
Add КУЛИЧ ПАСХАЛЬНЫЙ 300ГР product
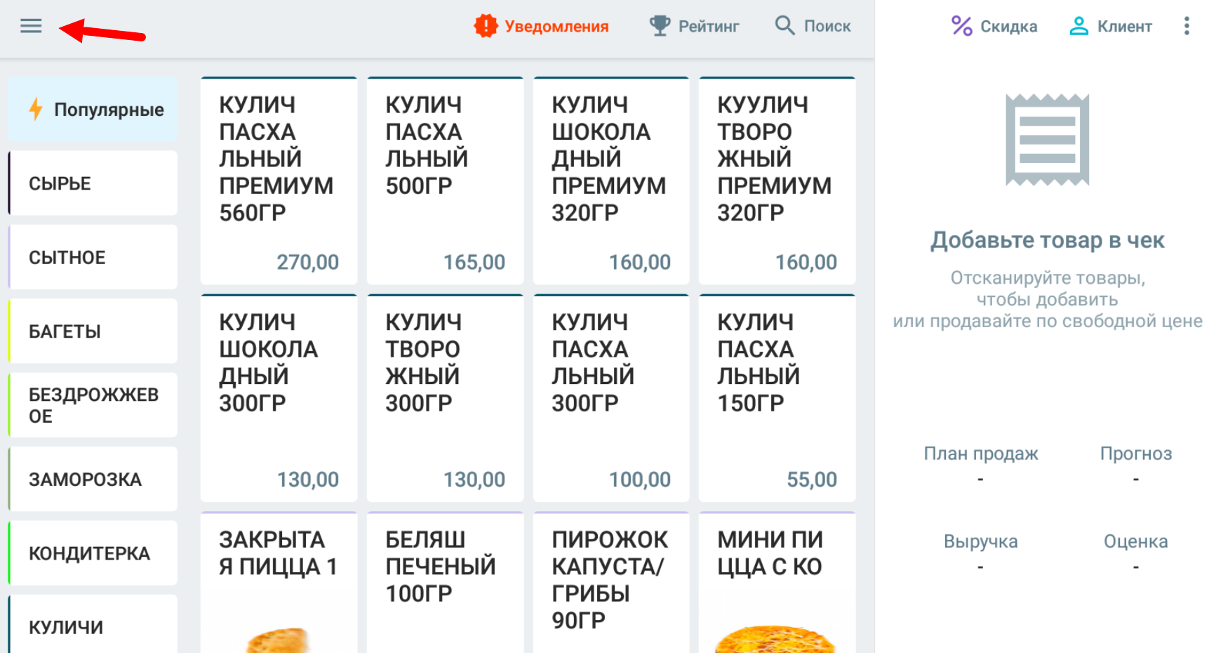point(611,398)
